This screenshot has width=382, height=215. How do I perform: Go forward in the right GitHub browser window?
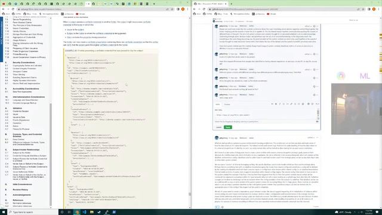pyautogui.click(x=199, y=9)
